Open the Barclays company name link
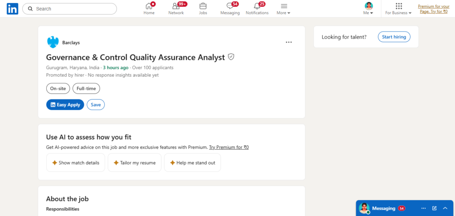Screen dimensions: 455x216 tap(71, 43)
